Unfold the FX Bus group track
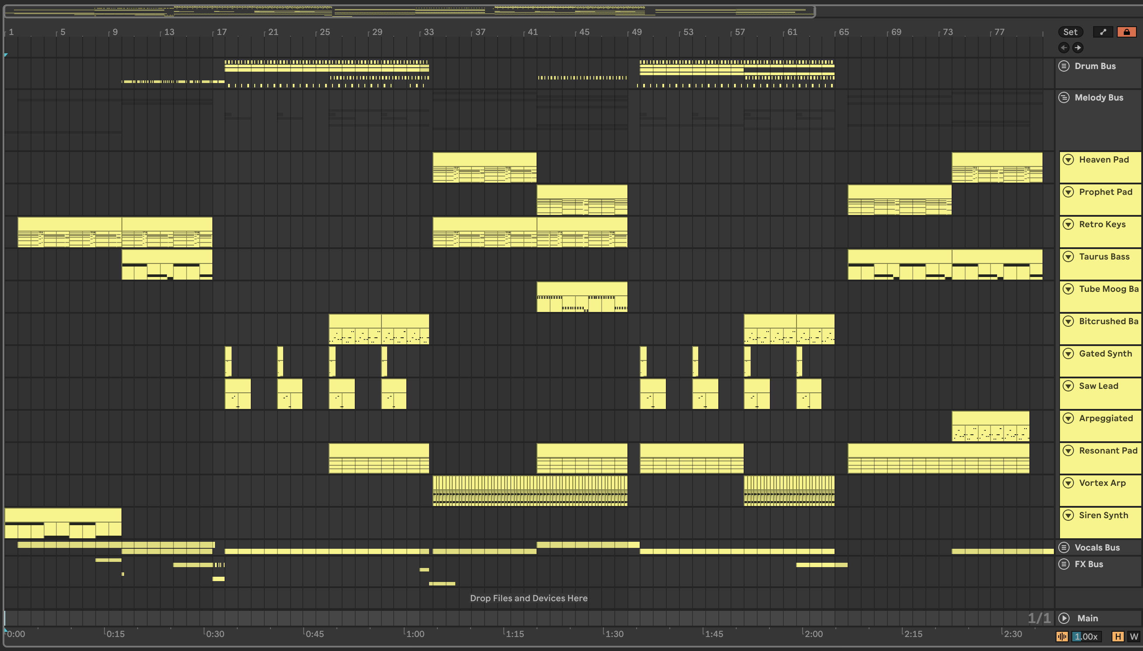1143x651 pixels. tap(1064, 564)
